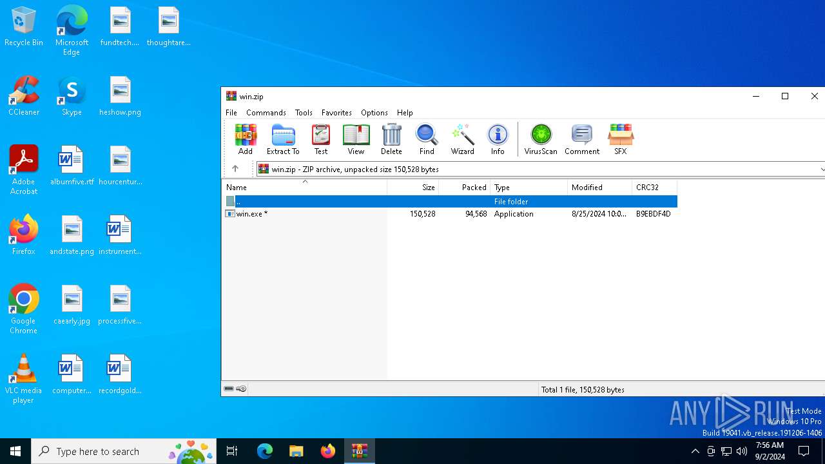This screenshot has height=464, width=825.
Task: Open the Options menu
Action: click(x=374, y=112)
